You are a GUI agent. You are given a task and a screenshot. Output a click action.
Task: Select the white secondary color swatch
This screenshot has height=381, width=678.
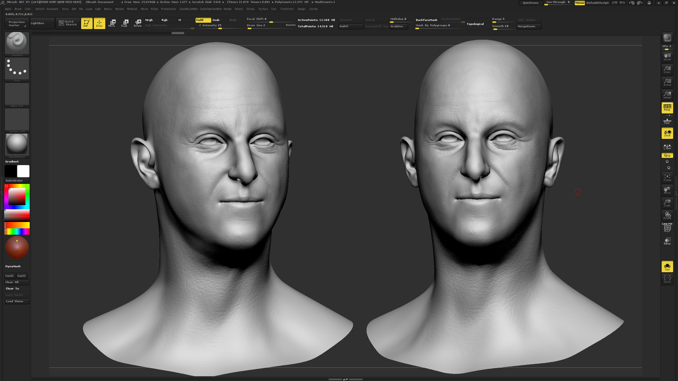23,171
